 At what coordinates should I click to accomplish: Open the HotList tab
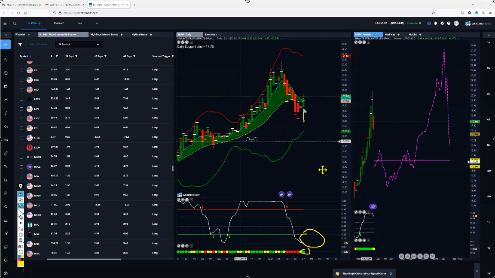413,35
